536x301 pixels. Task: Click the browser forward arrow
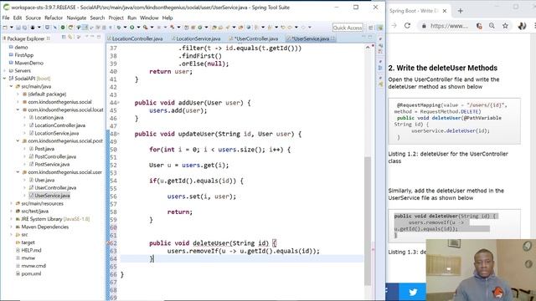(x=394, y=26)
